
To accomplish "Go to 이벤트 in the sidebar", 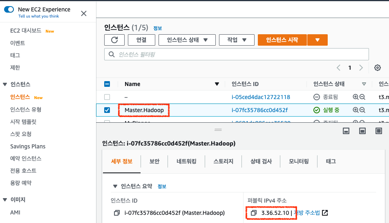I will coord(18,43).
